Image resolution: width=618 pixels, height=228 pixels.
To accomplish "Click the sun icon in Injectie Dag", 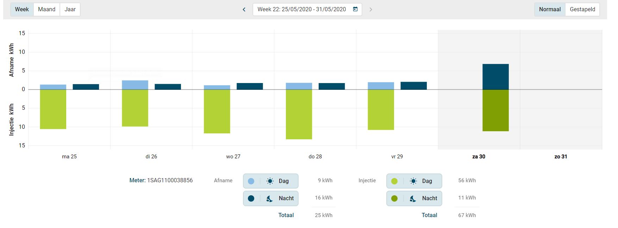I will point(413,181).
